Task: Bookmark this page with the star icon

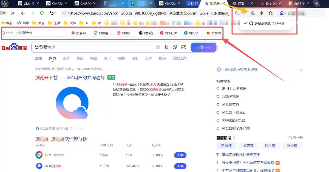Action: point(271,13)
